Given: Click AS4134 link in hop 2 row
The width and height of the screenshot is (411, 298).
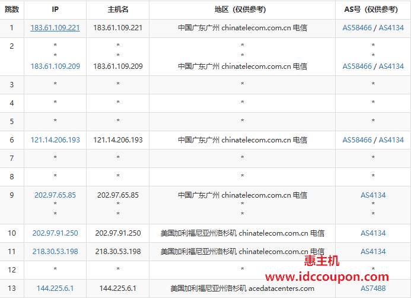Looking at the screenshot, I should 391,66.
